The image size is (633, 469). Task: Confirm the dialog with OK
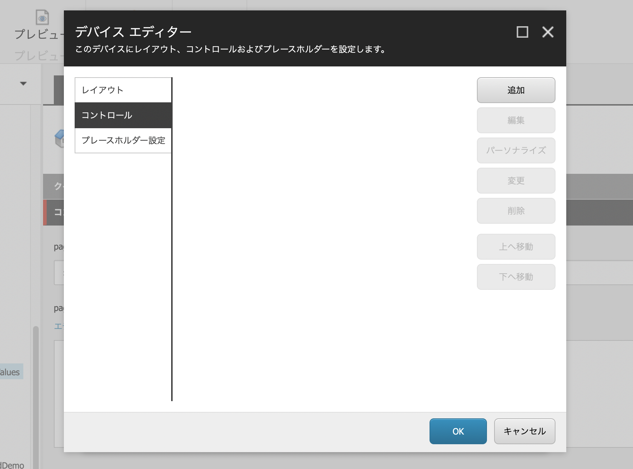tap(458, 431)
